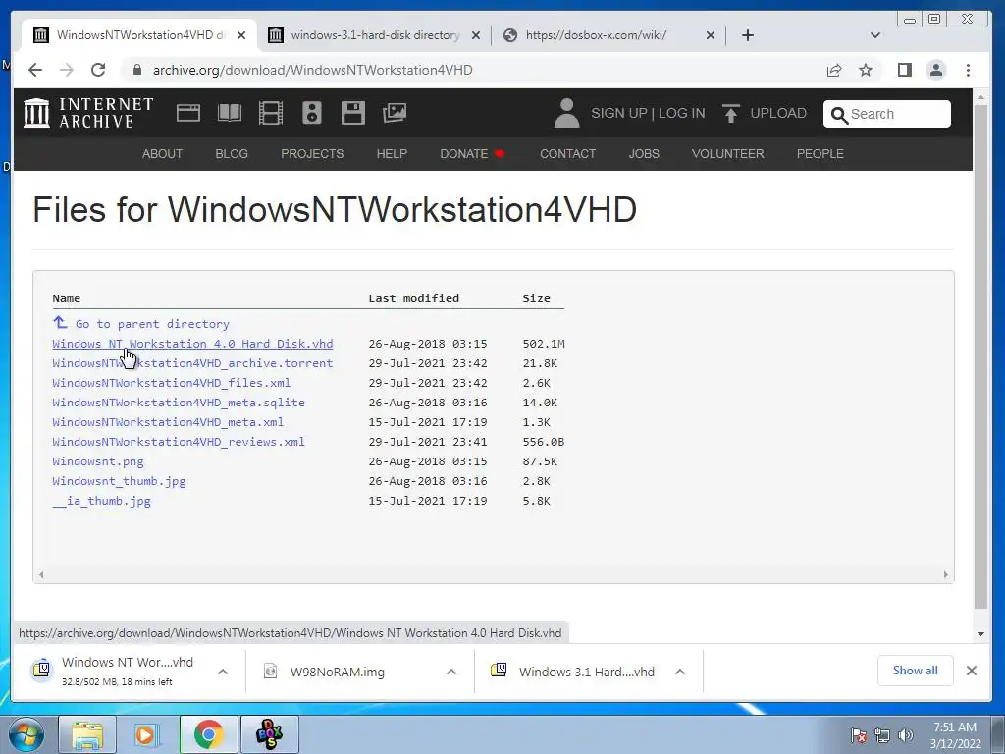
Task: Bookmark this page with the star
Action: [866, 70]
